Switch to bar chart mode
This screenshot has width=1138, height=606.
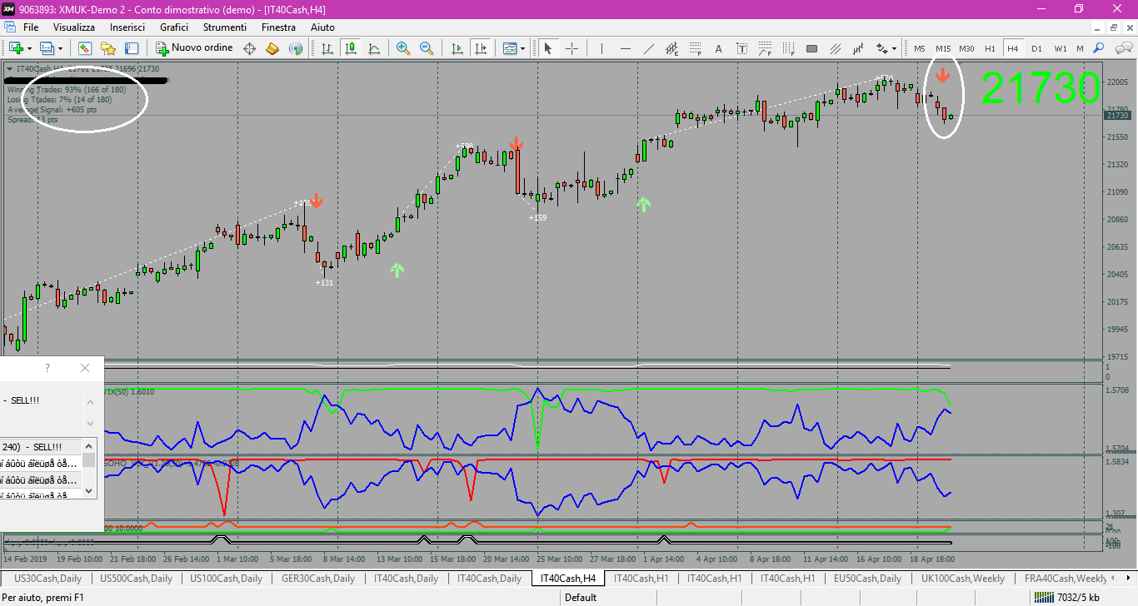[x=327, y=48]
